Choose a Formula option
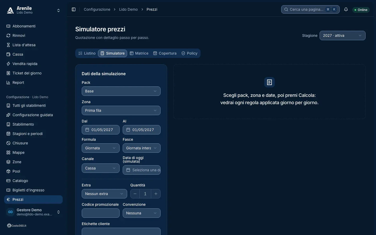This screenshot has height=235, width=376. tap(101, 148)
